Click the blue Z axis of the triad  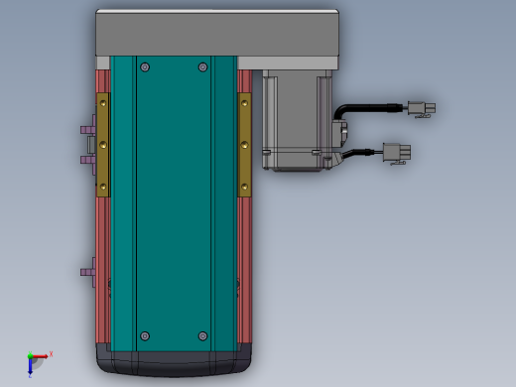[30, 367]
